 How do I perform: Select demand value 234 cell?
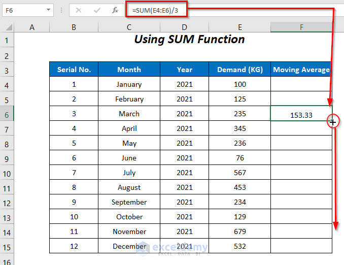(240, 202)
